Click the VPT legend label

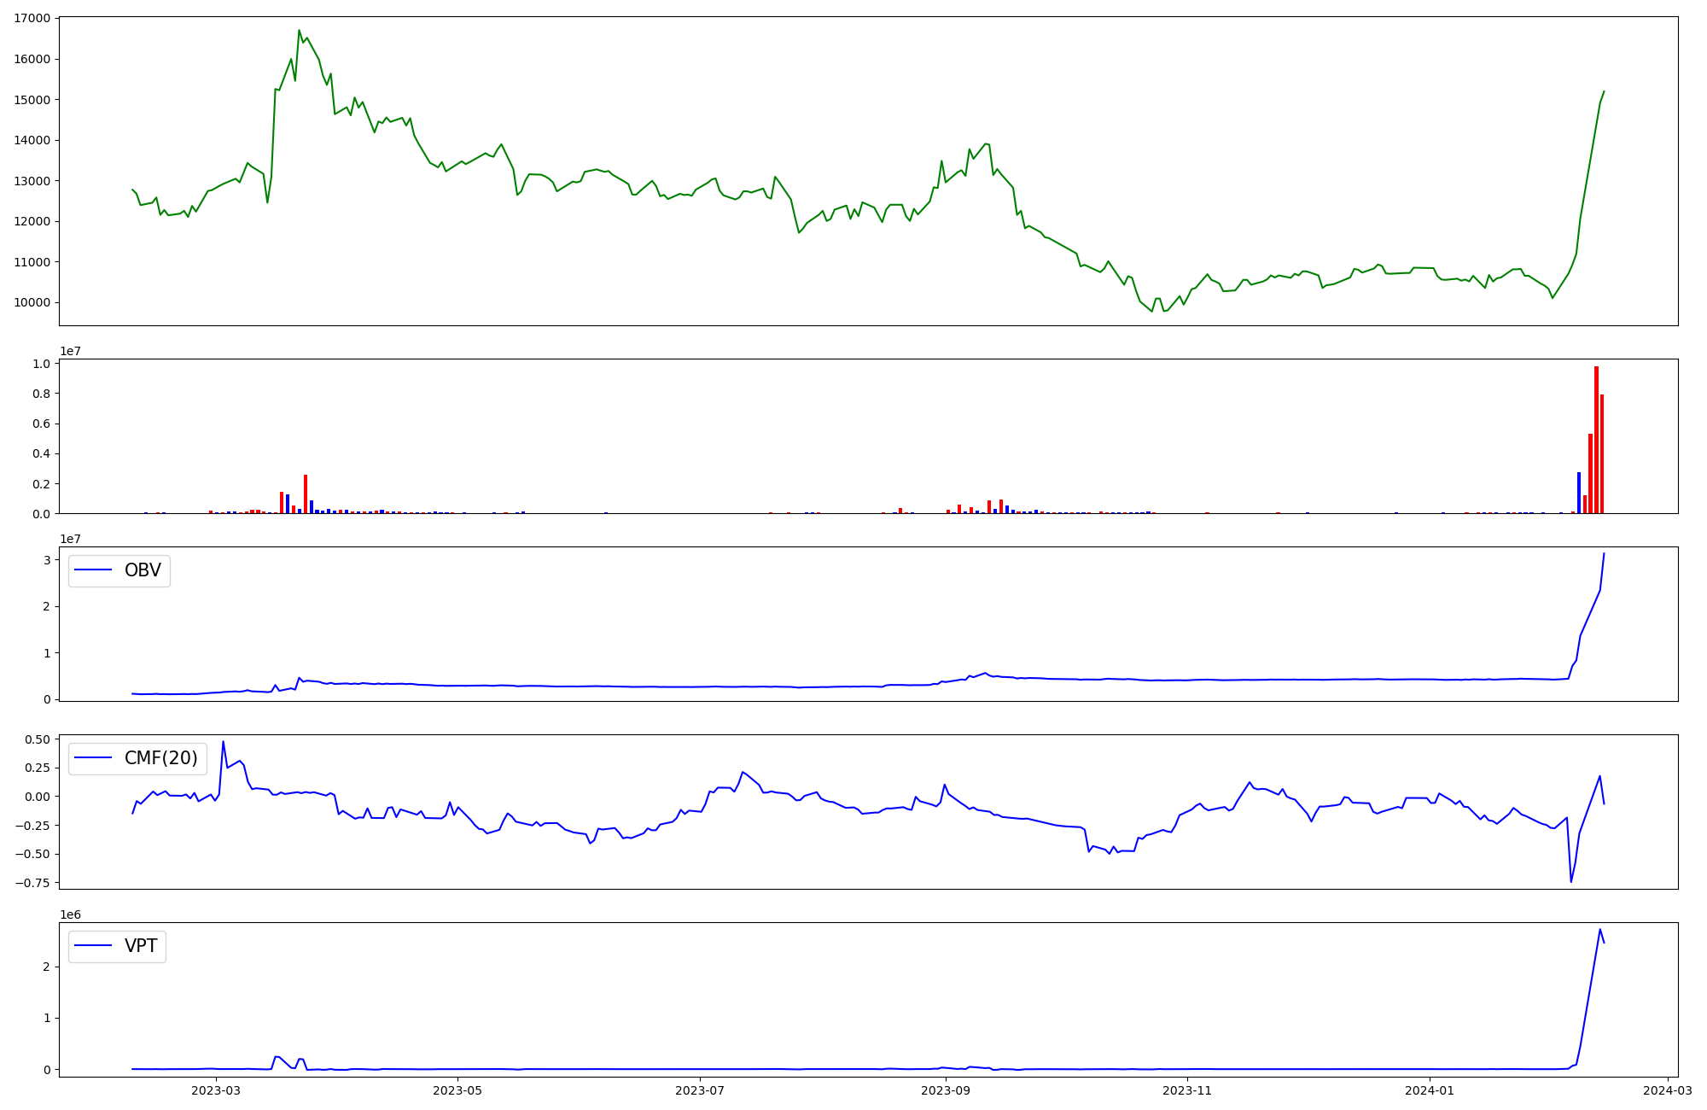pos(141,946)
